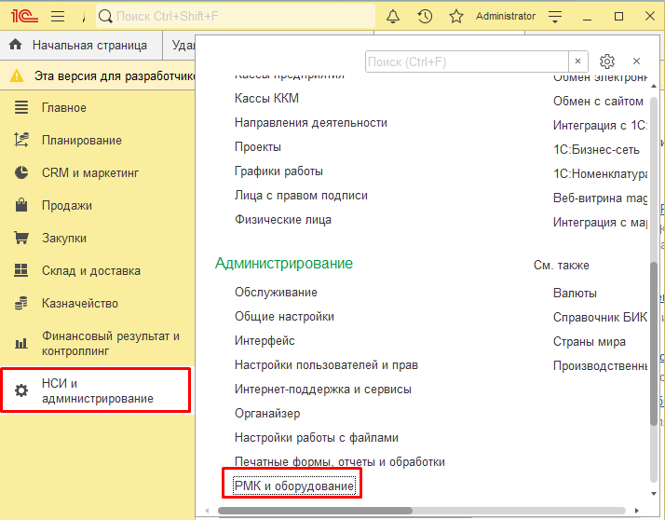The height and width of the screenshot is (520, 665).
Task: Open Кассы ККМ
Action: pyautogui.click(x=266, y=98)
